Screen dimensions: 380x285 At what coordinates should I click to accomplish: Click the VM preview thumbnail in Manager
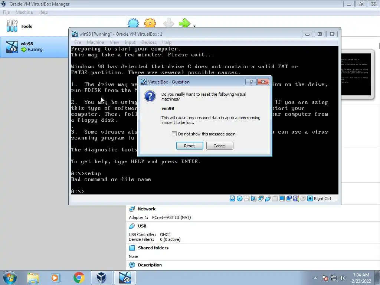(x=356, y=74)
